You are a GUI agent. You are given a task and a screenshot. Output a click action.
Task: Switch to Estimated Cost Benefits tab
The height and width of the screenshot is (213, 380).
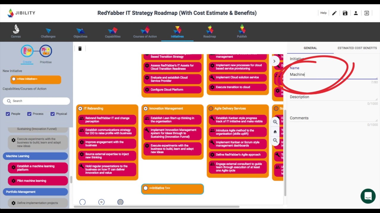(357, 48)
